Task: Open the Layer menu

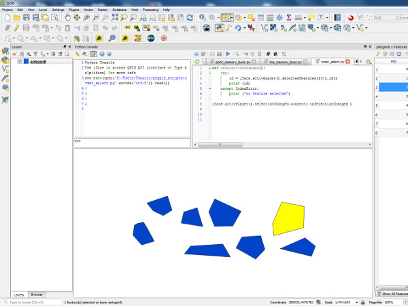Action: [x=44, y=10]
